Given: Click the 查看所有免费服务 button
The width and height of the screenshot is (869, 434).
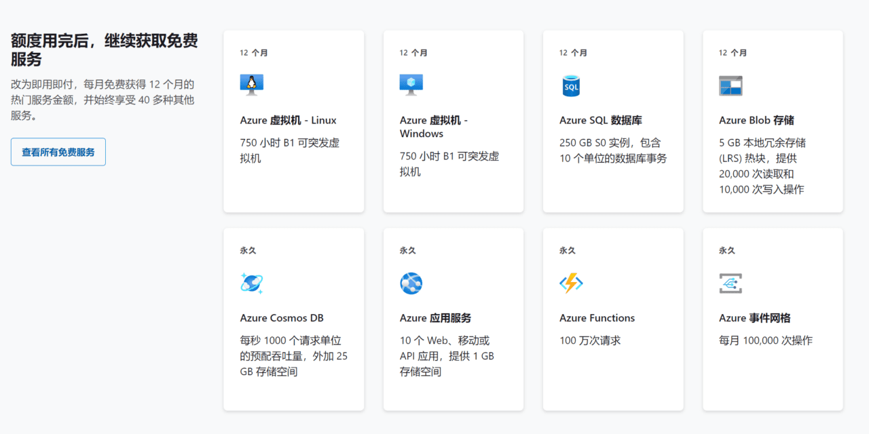Looking at the screenshot, I should (58, 152).
